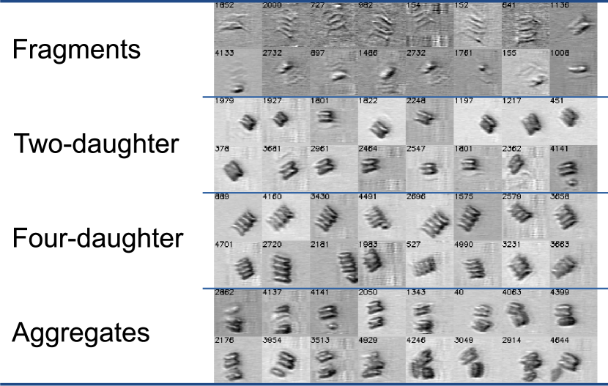Open aggregate image labeled 3513
This screenshot has height=386, width=608.
point(334,360)
